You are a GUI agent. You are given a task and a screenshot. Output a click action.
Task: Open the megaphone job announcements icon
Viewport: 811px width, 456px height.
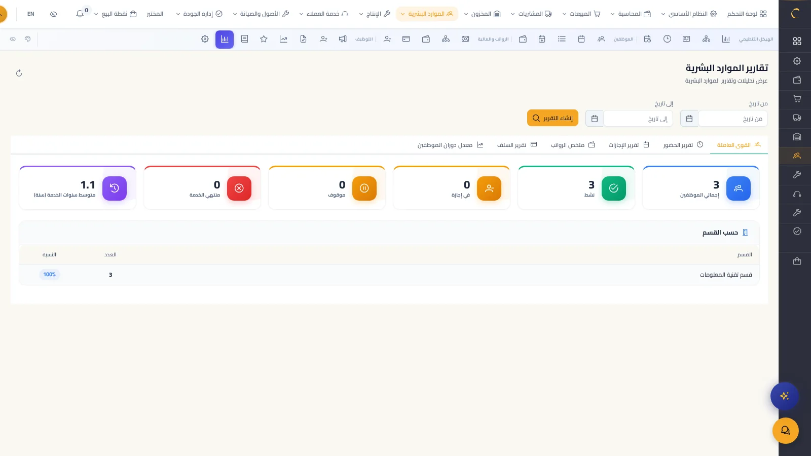[x=343, y=39]
